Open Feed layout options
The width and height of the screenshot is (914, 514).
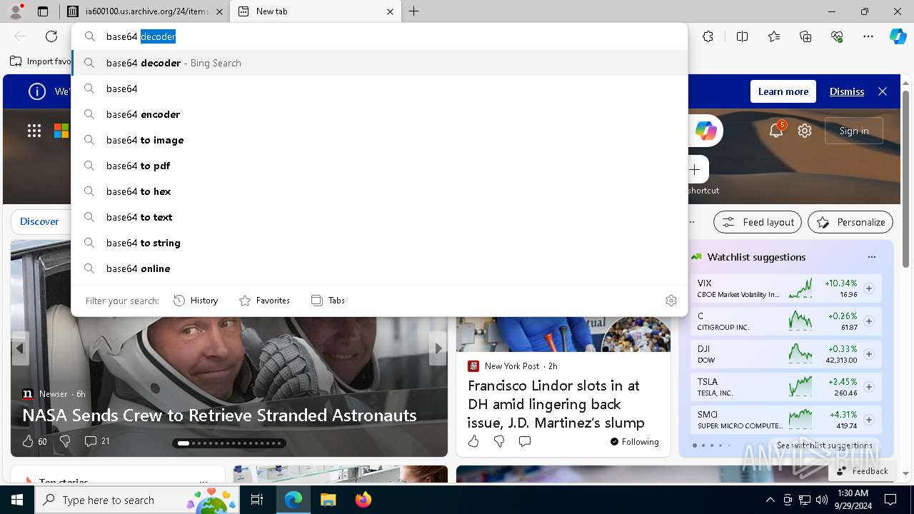click(758, 222)
